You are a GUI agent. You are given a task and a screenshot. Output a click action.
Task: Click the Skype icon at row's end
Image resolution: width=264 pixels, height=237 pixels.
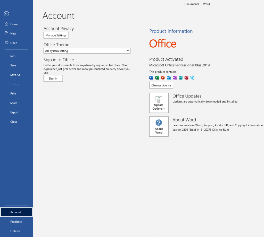click(x=192, y=77)
